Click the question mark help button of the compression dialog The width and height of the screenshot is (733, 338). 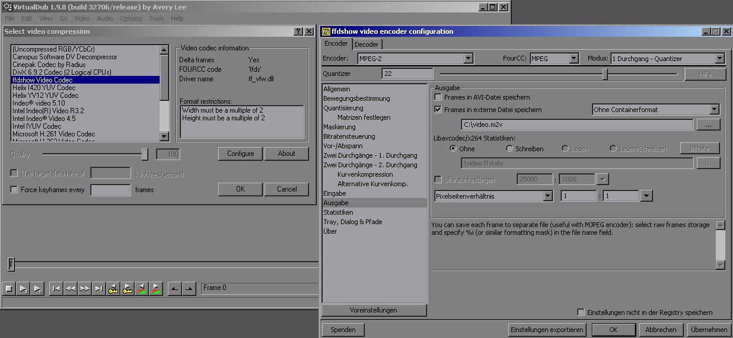(x=298, y=31)
